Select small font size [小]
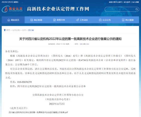Image resolution: width=141 pixels, height=117 pixels. click(x=88, y=44)
